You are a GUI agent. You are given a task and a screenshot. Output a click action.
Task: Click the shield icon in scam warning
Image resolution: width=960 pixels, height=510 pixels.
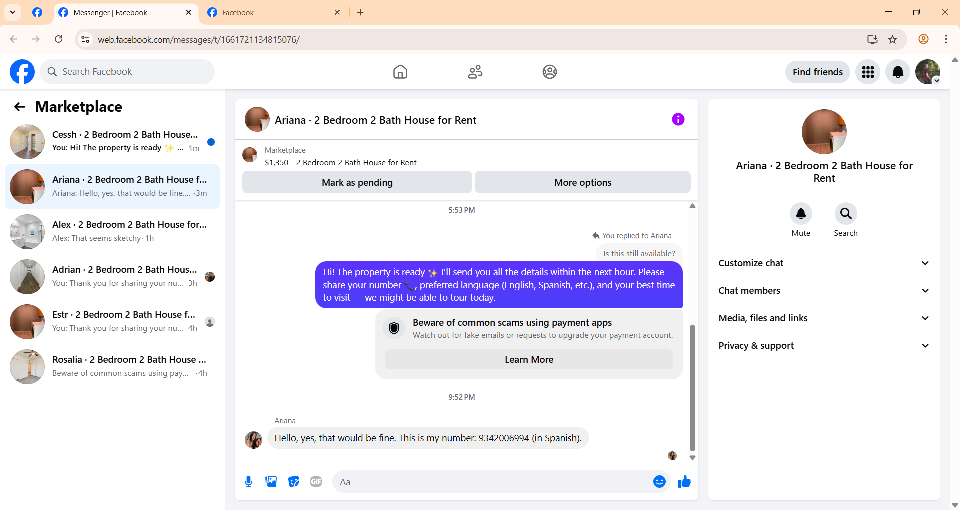(394, 328)
